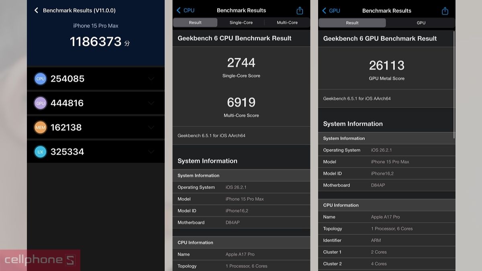
Task: Tap the Cluster 1 2 Cores row
Action: pos(387,252)
